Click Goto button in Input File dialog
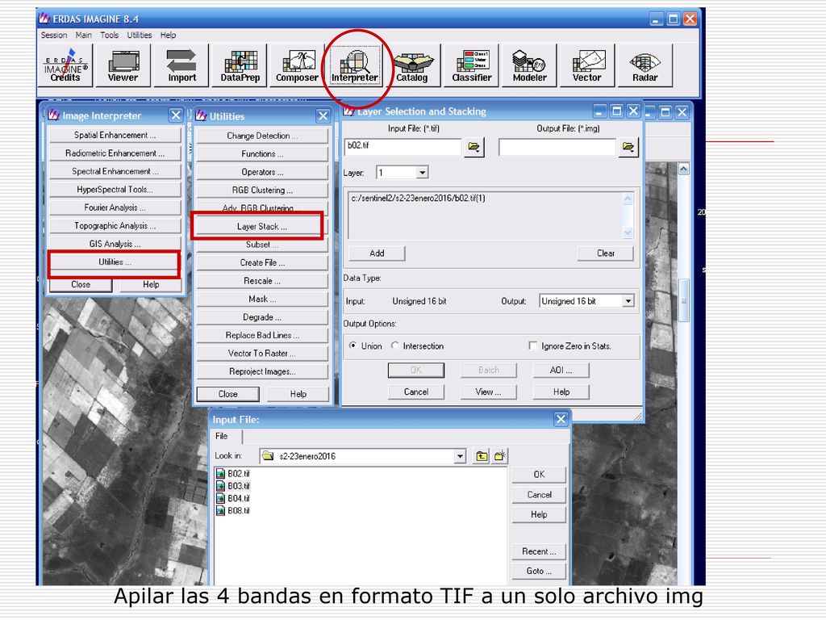826x620 pixels. coord(539,571)
